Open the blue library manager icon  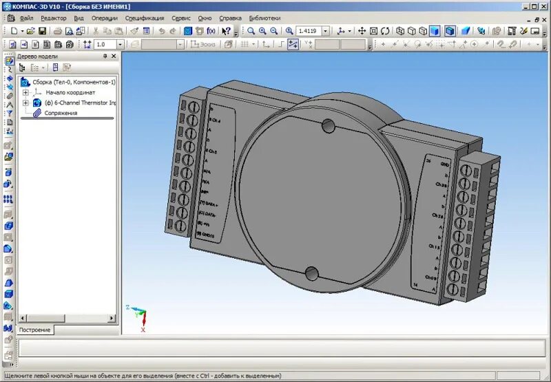pyautogui.click(x=188, y=31)
